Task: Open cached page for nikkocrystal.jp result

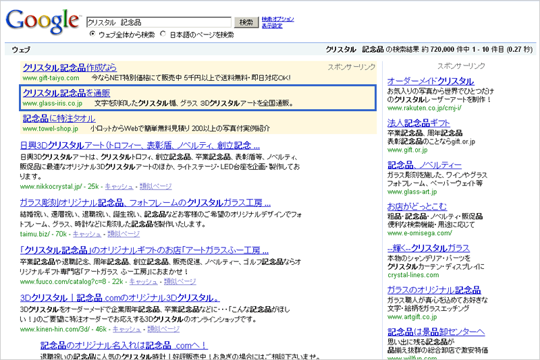Action: coord(119,186)
